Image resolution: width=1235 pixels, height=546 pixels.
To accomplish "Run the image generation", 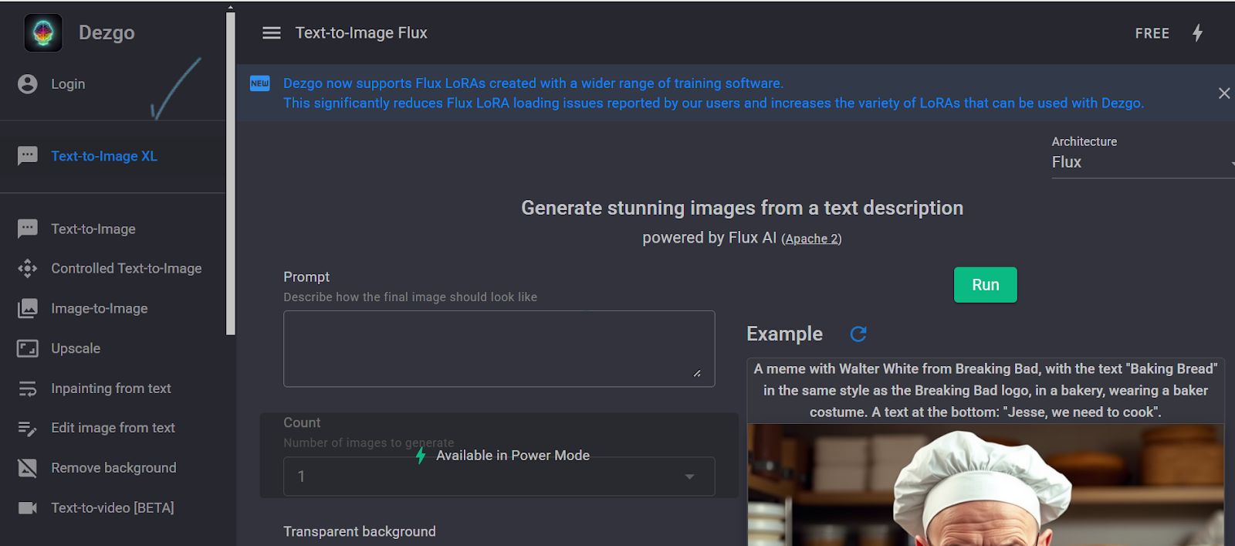I will [x=985, y=285].
